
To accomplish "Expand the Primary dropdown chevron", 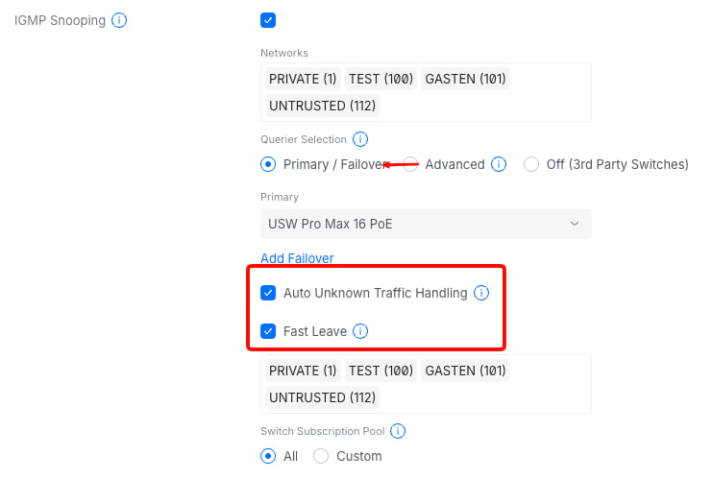I will pyautogui.click(x=575, y=224).
